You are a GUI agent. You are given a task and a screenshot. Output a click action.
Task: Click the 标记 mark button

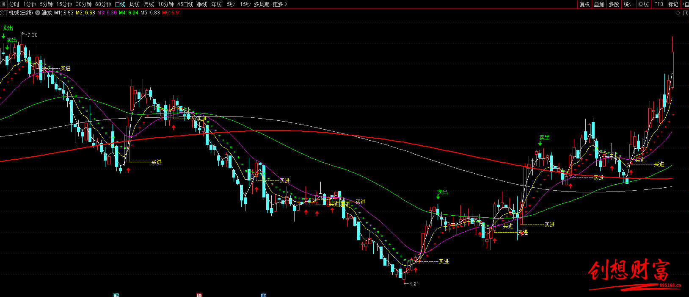point(673,4)
